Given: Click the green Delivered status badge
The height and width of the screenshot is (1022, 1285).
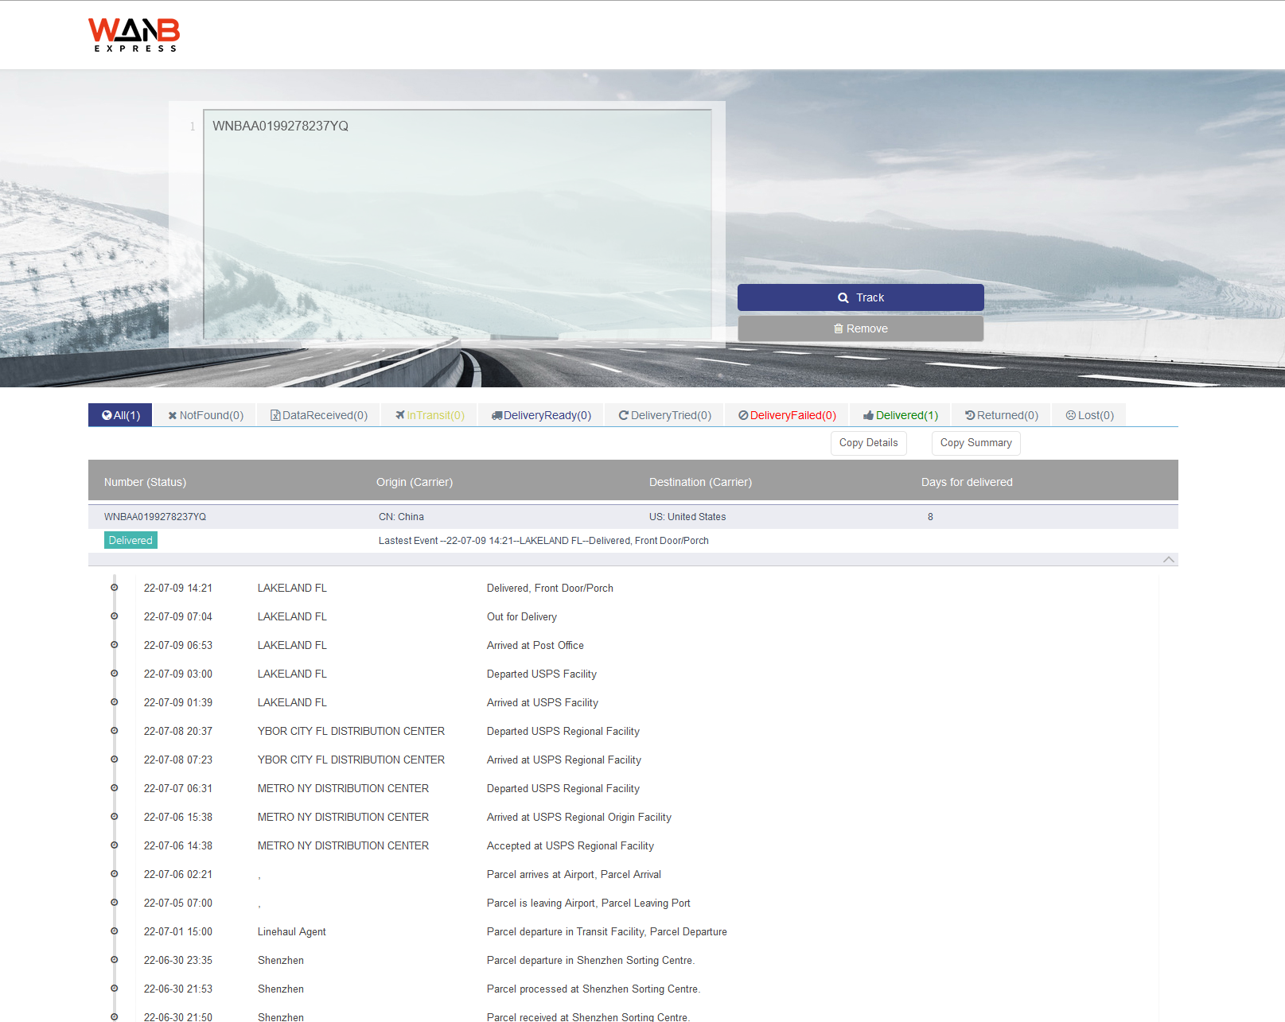Looking at the screenshot, I should (x=130, y=540).
